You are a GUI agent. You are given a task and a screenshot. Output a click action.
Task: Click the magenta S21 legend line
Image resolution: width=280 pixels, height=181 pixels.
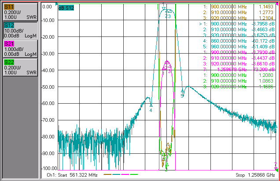point(125,174)
